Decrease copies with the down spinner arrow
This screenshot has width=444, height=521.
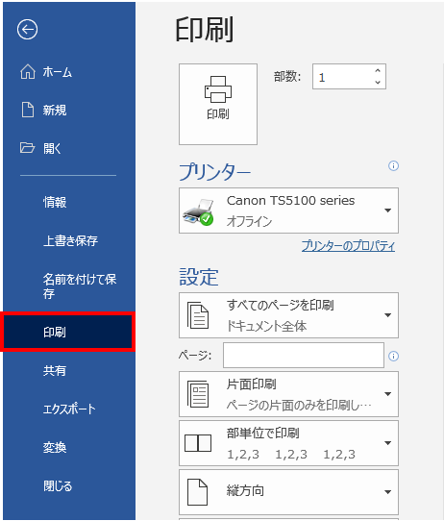(378, 82)
